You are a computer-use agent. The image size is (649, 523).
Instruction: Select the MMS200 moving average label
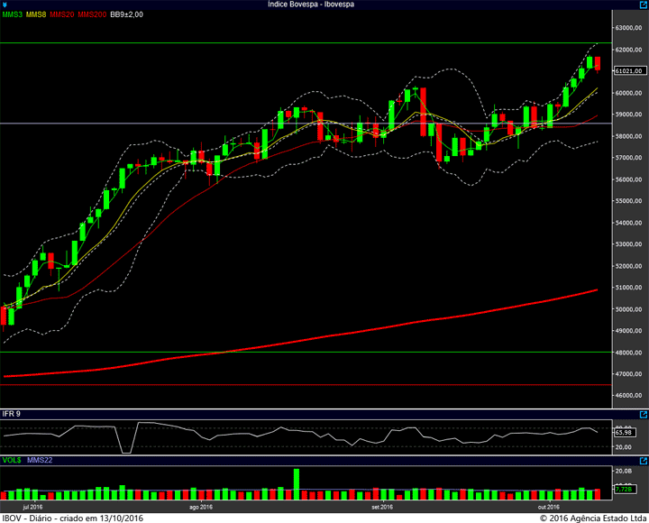pos(92,14)
